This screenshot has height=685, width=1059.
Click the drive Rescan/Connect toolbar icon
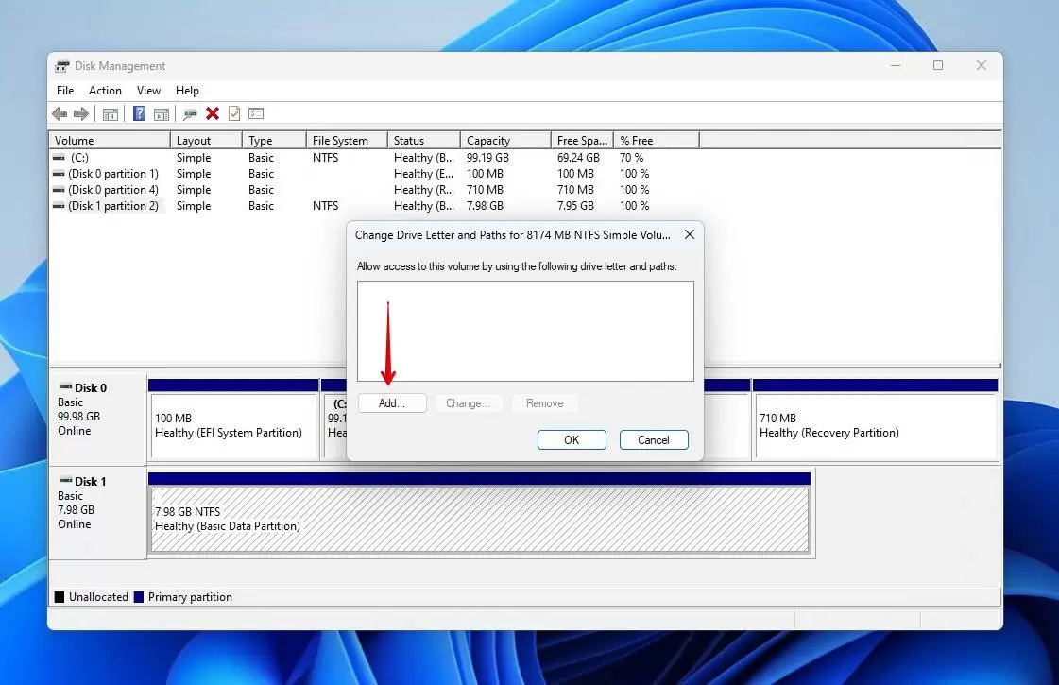click(x=191, y=114)
